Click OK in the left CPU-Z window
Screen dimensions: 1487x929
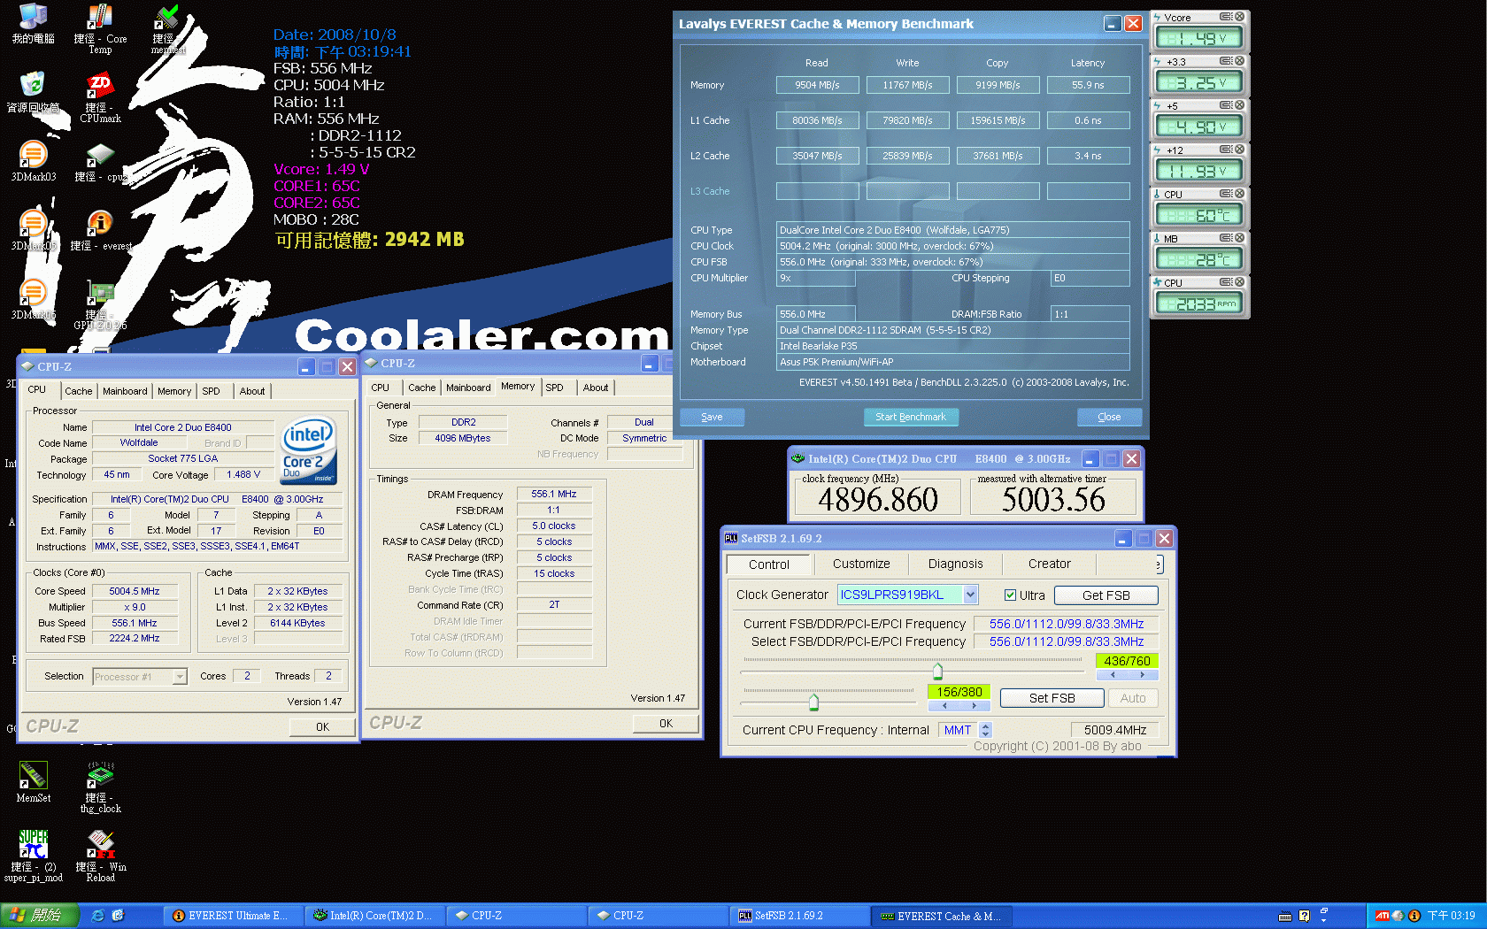322,726
